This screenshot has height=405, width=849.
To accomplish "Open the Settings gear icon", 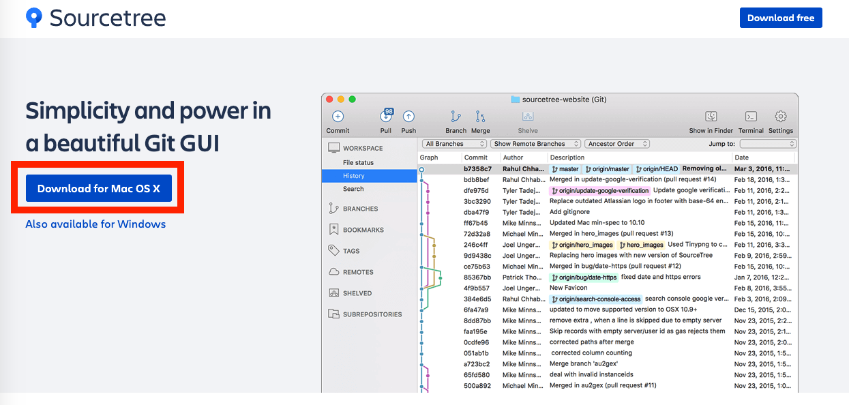I will 781,117.
